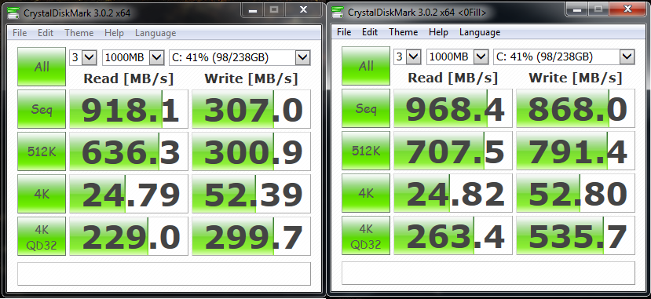Screen dimensions: 651x299
Task: Select Seq read result 968.4
Action: [x=453, y=108]
